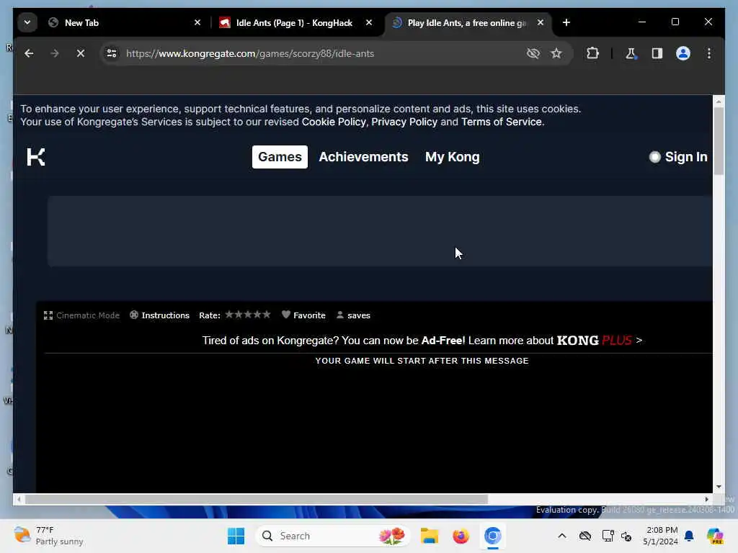Close the Play Idle Ants tab
The height and width of the screenshot is (553, 738).
(x=541, y=22)
